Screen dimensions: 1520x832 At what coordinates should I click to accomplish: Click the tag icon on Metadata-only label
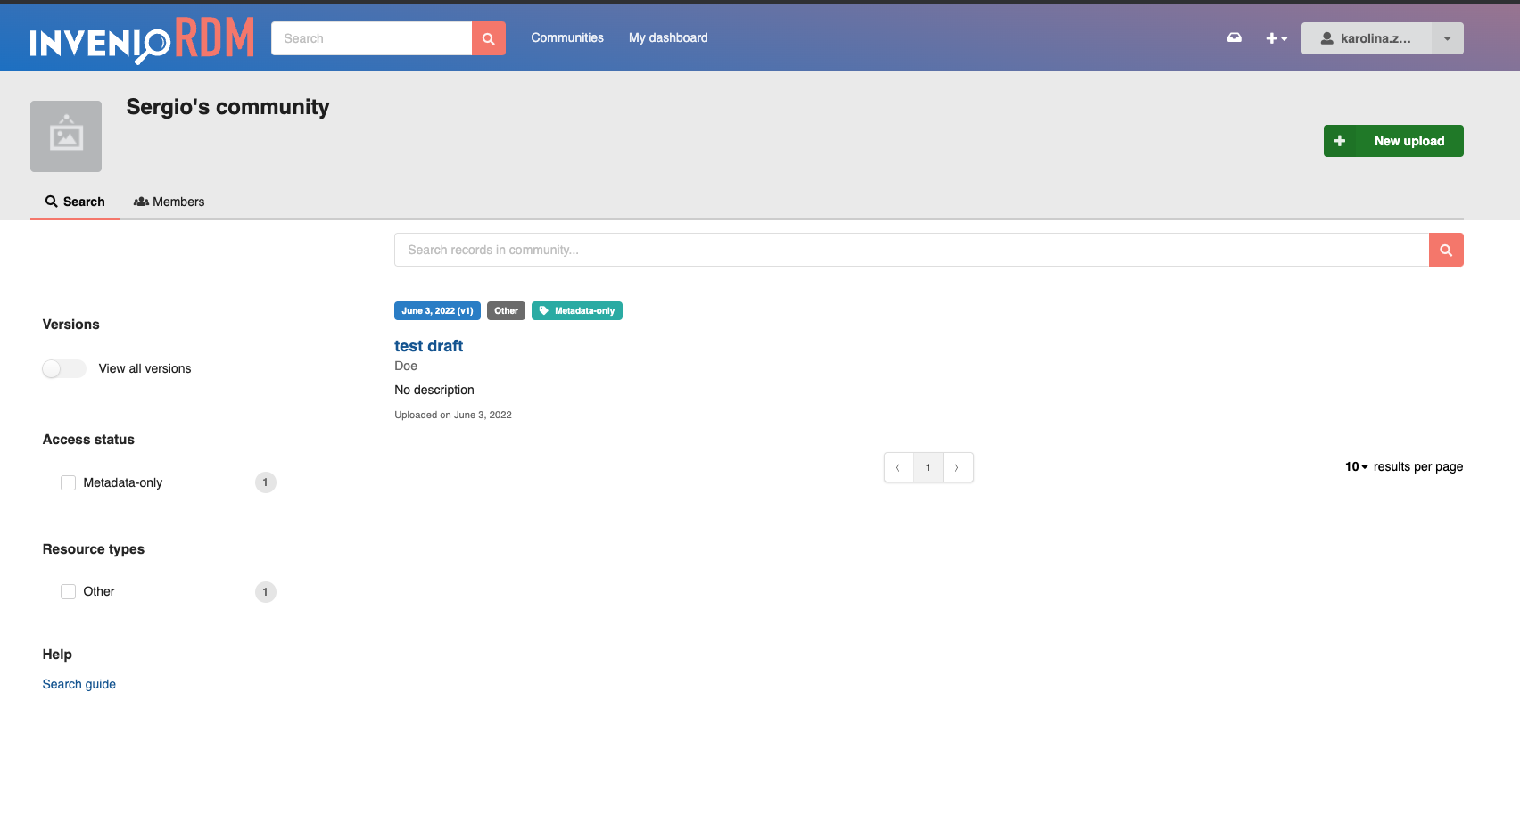(x=544, y=310)
